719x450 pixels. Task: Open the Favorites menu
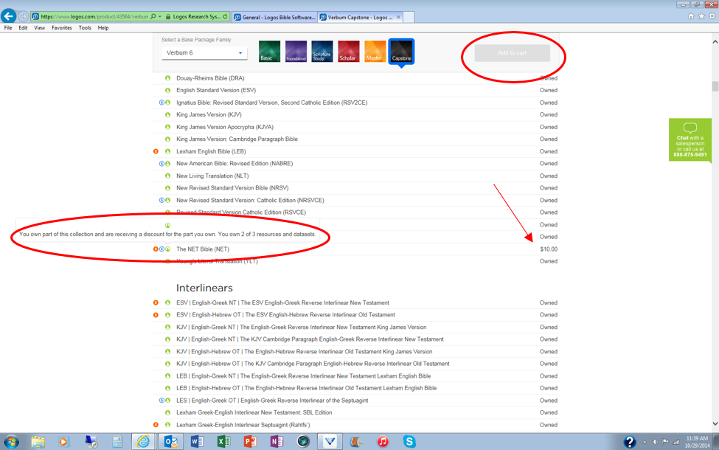click(61, 28)
